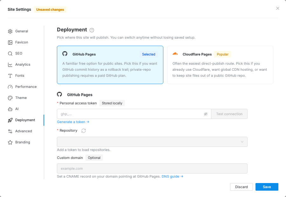Click the Cloudflare cloud logo

pos(175,54)
